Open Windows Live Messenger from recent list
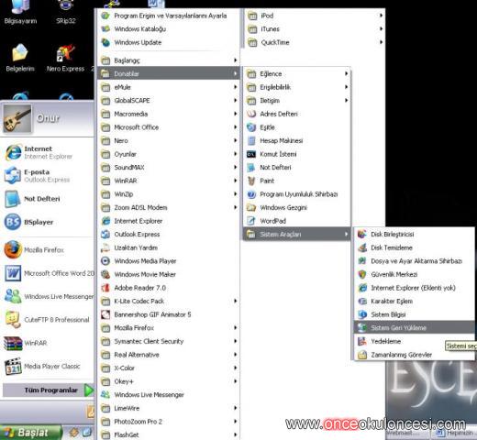 click(48, 296)
